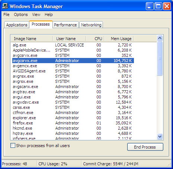This screenshot has width=173, height=169.
Task: Open the File menu
Action: pyautogui.click(x=6, y=14)
